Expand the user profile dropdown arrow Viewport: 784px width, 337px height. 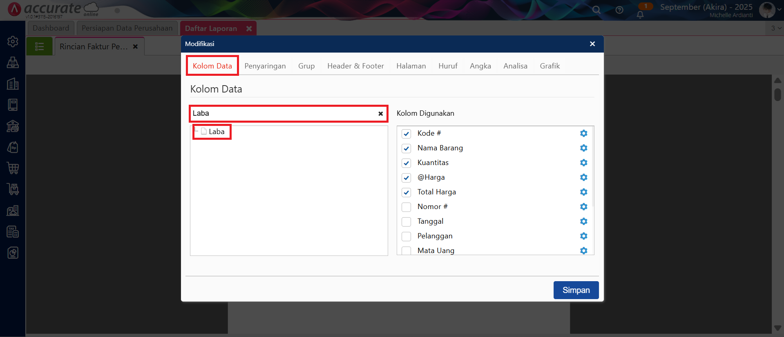(779, 10)
